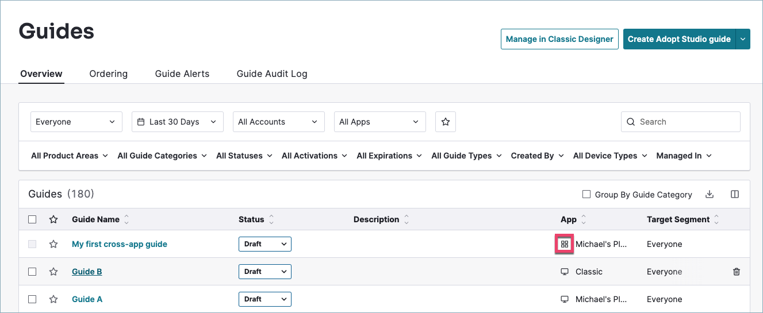Click the star icon in table header
The height and width of the screenshot is (313, 763).
pyautogui.click(x=53, y=219)
